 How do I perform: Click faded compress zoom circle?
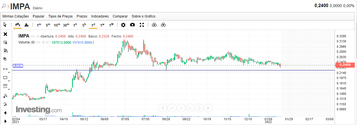[x=199, y=107]
